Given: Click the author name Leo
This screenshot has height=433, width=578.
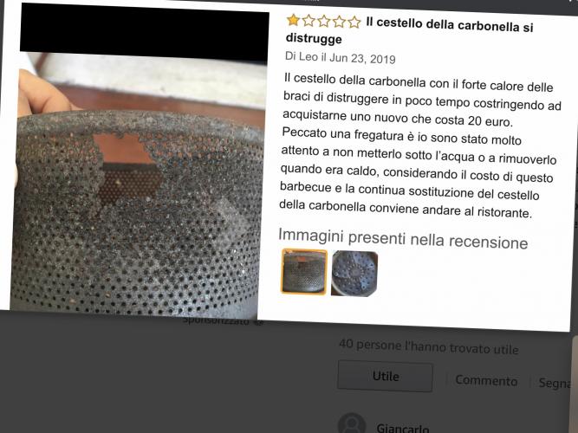Looking at the screenshot, I should point(308,56).
